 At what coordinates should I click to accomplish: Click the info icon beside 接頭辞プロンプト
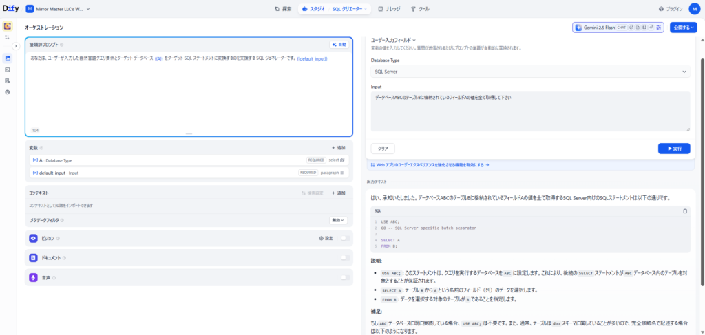[x=61, y=45]
